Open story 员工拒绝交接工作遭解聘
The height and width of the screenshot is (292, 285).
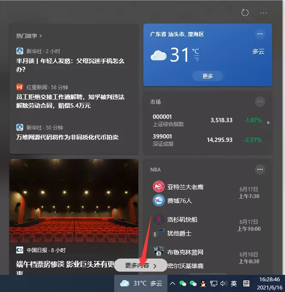70,101
